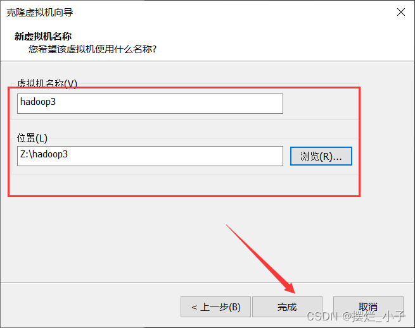The height and width of the screenshot is (328, 415).
Task: Click the 克隆虚拟机向导 title text
Action: 40,13
